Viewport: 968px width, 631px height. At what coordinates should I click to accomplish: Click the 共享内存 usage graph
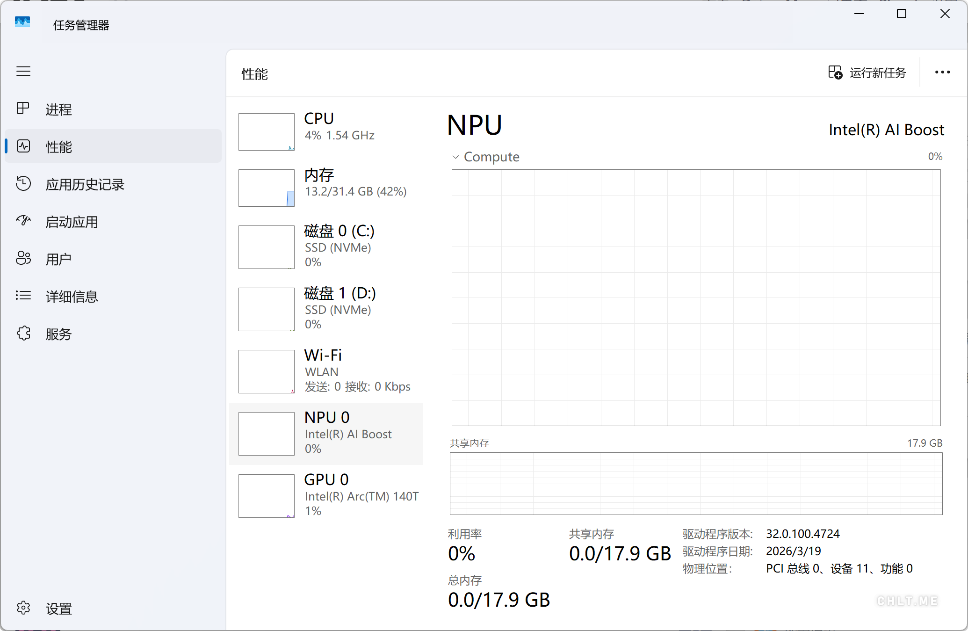[x=696, y=483]
